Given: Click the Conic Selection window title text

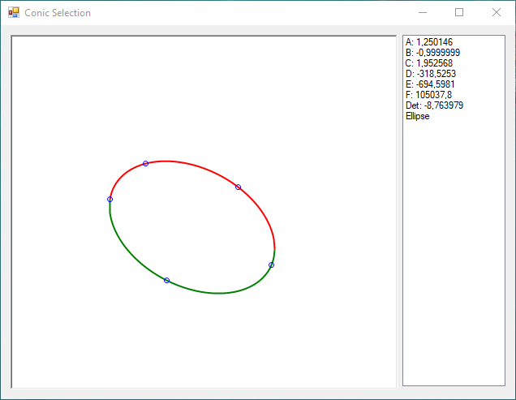Looking at the screenshot, I should click(x=58, y=13).
